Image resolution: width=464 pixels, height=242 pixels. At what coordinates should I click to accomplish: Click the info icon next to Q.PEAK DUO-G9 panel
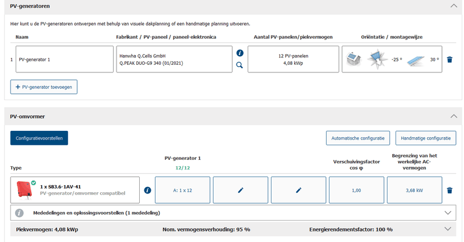[240, 53]
